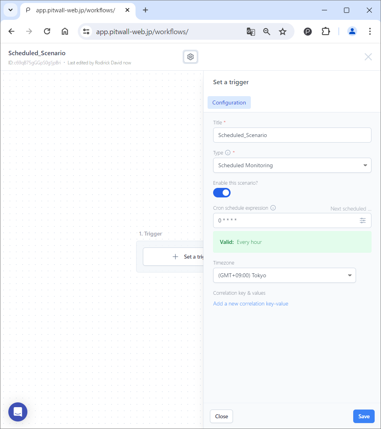Viewport: 381px width, 429px height.
Task: Click the browser zoom magnifier icon
Action: pyautogui.click(x=267, y=32)
